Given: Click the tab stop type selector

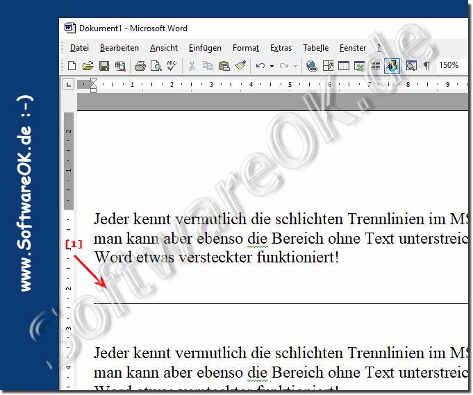Looking at the screenshot, I should 69,85.
